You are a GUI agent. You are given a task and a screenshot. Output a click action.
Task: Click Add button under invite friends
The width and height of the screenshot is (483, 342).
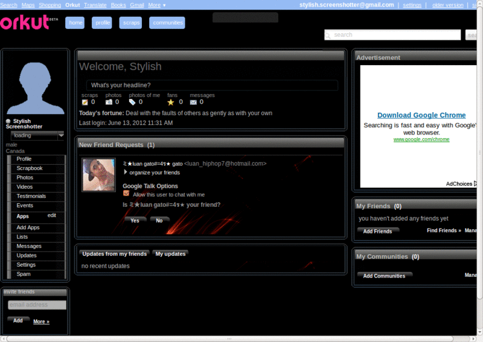tap(18, 320)
